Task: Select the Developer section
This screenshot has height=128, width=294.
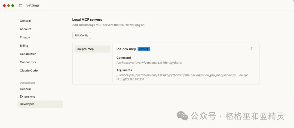Action: click(x=40, y=104)
